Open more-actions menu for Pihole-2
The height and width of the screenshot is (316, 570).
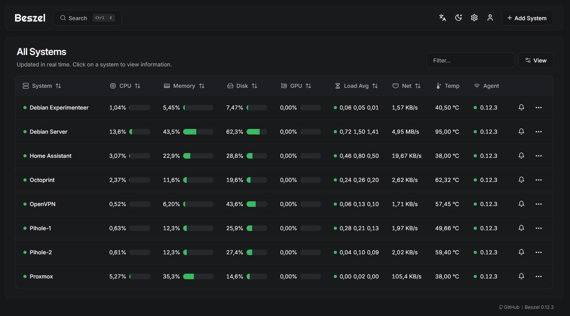click(538, 252)
